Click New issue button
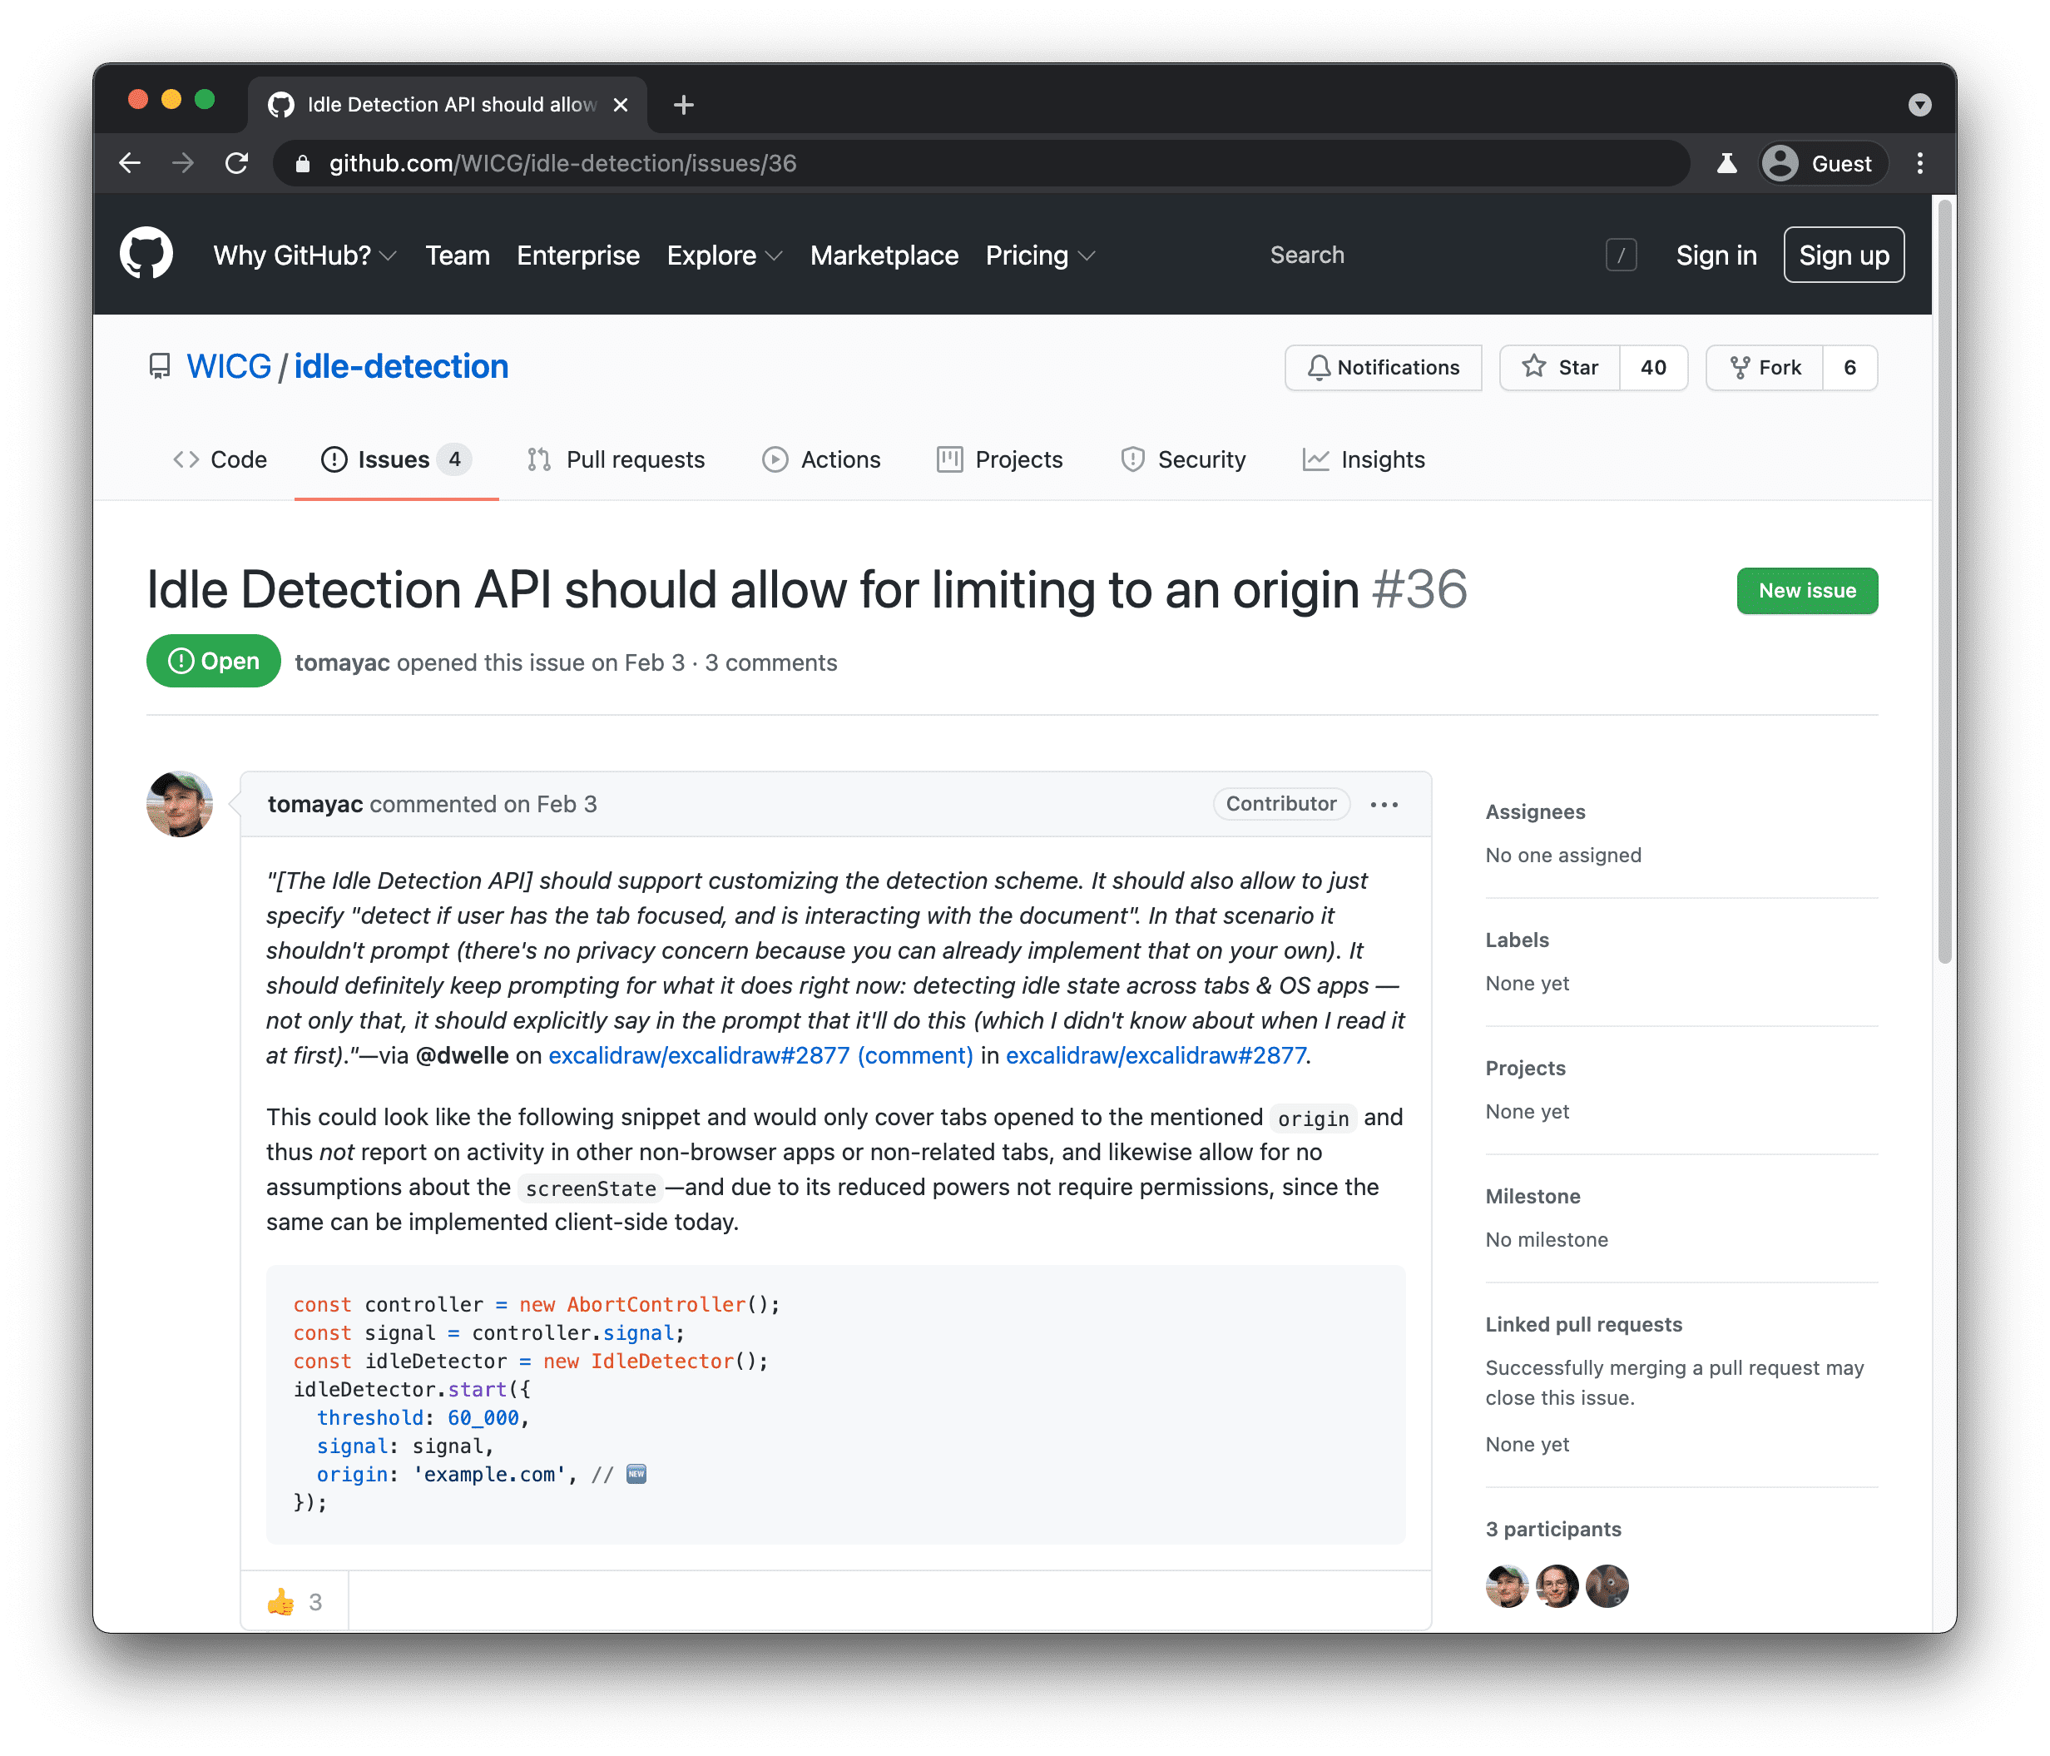The width and height of the screenshot is (2050, 1756). (x=1808, y=591)
